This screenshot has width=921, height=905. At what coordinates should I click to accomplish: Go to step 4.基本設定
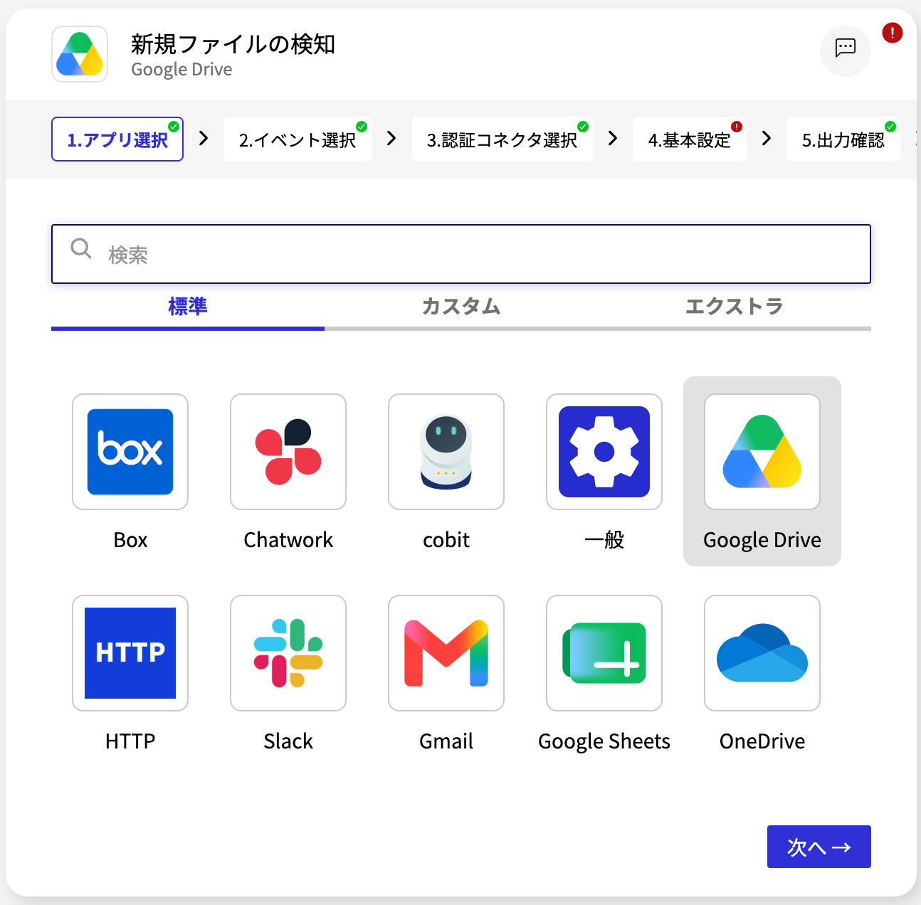690,139
